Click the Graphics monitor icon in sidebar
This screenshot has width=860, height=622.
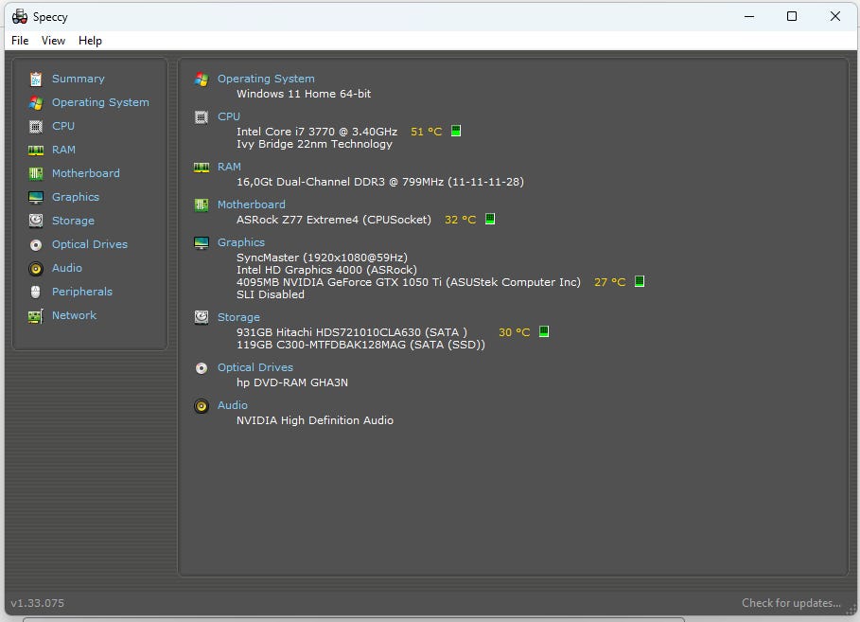click(36, 197)
